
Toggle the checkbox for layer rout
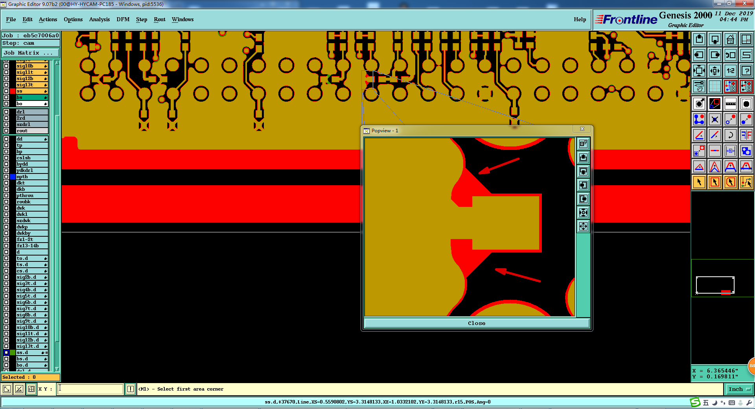pos(6,131)
